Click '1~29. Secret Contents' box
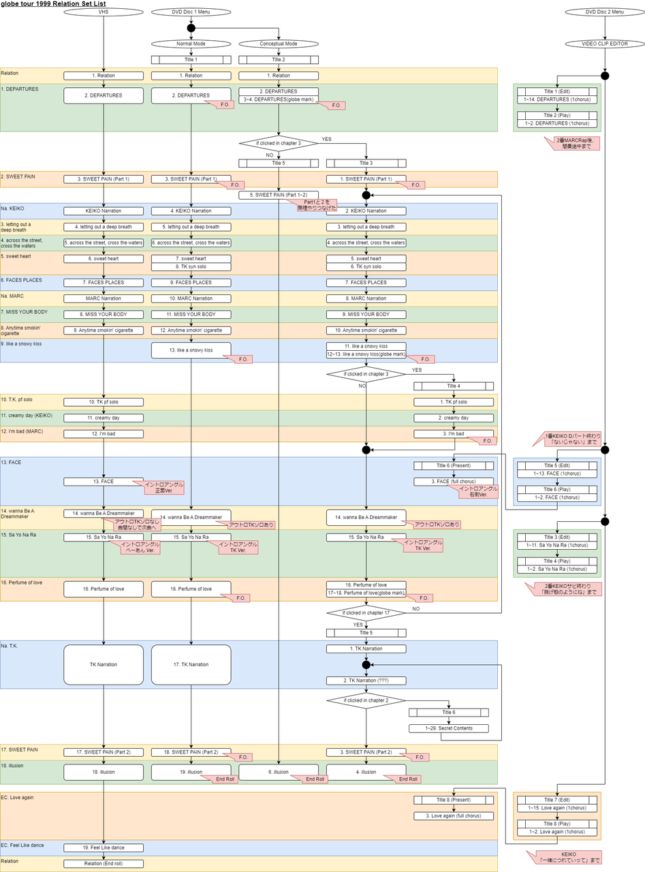 [450, 728]
